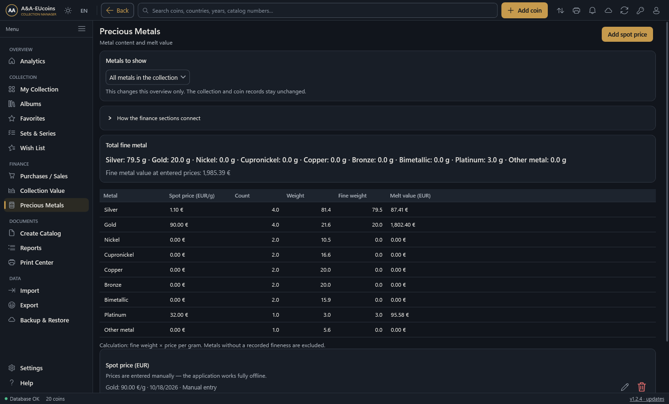
Task: Open Import in the sidebar
Action: click(x=46, y=290)
